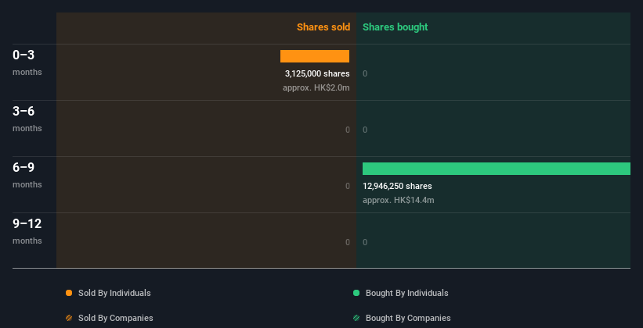Click the orange Sold By Individuals legend dot
Screen dimensions: 643x328
69,293
